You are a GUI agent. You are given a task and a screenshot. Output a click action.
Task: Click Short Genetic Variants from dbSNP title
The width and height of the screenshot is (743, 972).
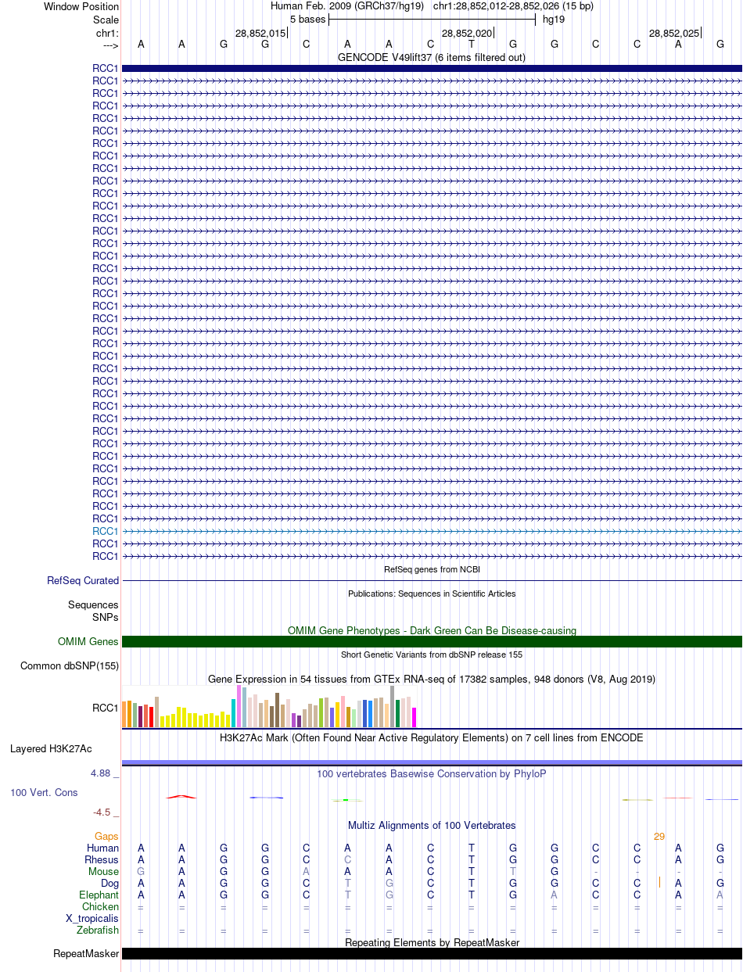pyautogui.click(x=432, y=655)
